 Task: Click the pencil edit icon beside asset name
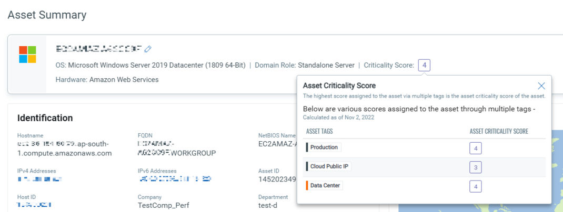pyautogui.click(x=148, y=49)
